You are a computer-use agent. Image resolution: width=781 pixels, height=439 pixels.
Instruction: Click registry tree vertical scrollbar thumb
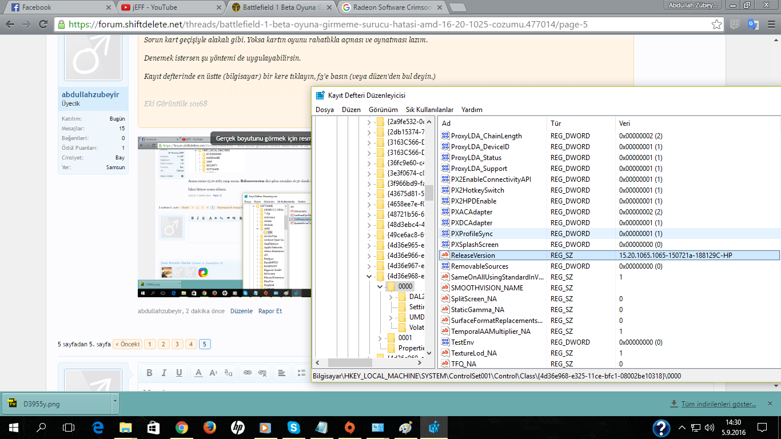pos(429,193)
